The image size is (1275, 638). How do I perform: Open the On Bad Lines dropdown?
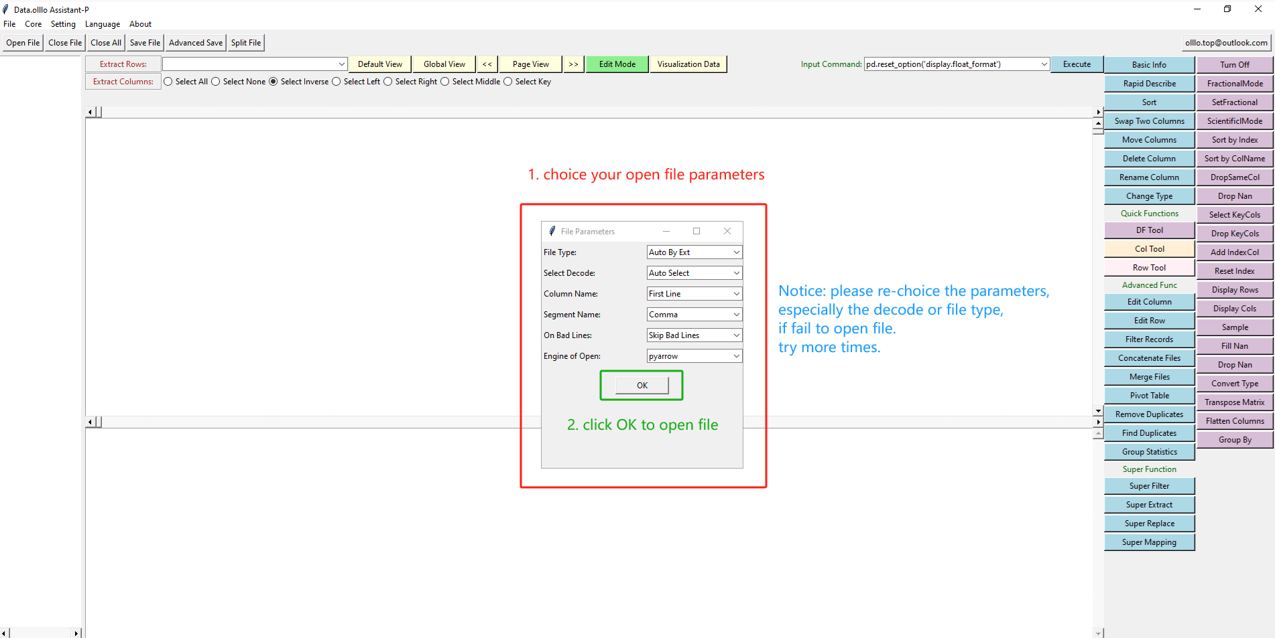pos(736,335)
